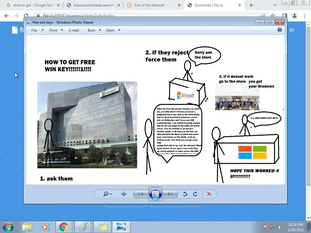Go to the next photo

[170, 194]
